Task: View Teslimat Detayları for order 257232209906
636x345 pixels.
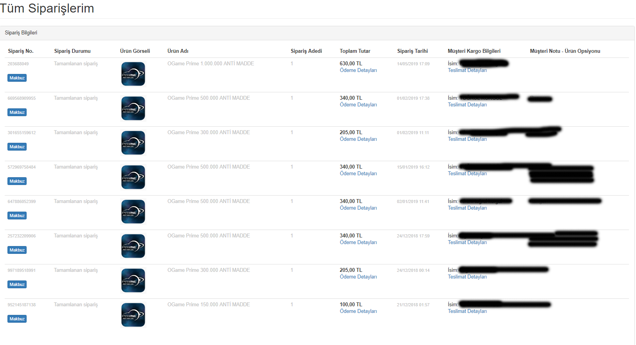Action: (467, 243)
